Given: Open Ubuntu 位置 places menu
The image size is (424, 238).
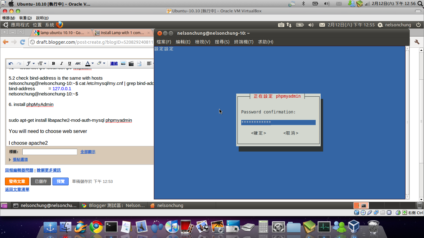Looking at the screenshot, I should pyautogui.click(x=37, y=25).
